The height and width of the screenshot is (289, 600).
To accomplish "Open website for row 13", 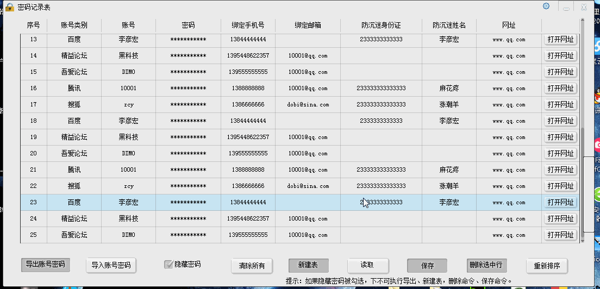I will [560, 39].
